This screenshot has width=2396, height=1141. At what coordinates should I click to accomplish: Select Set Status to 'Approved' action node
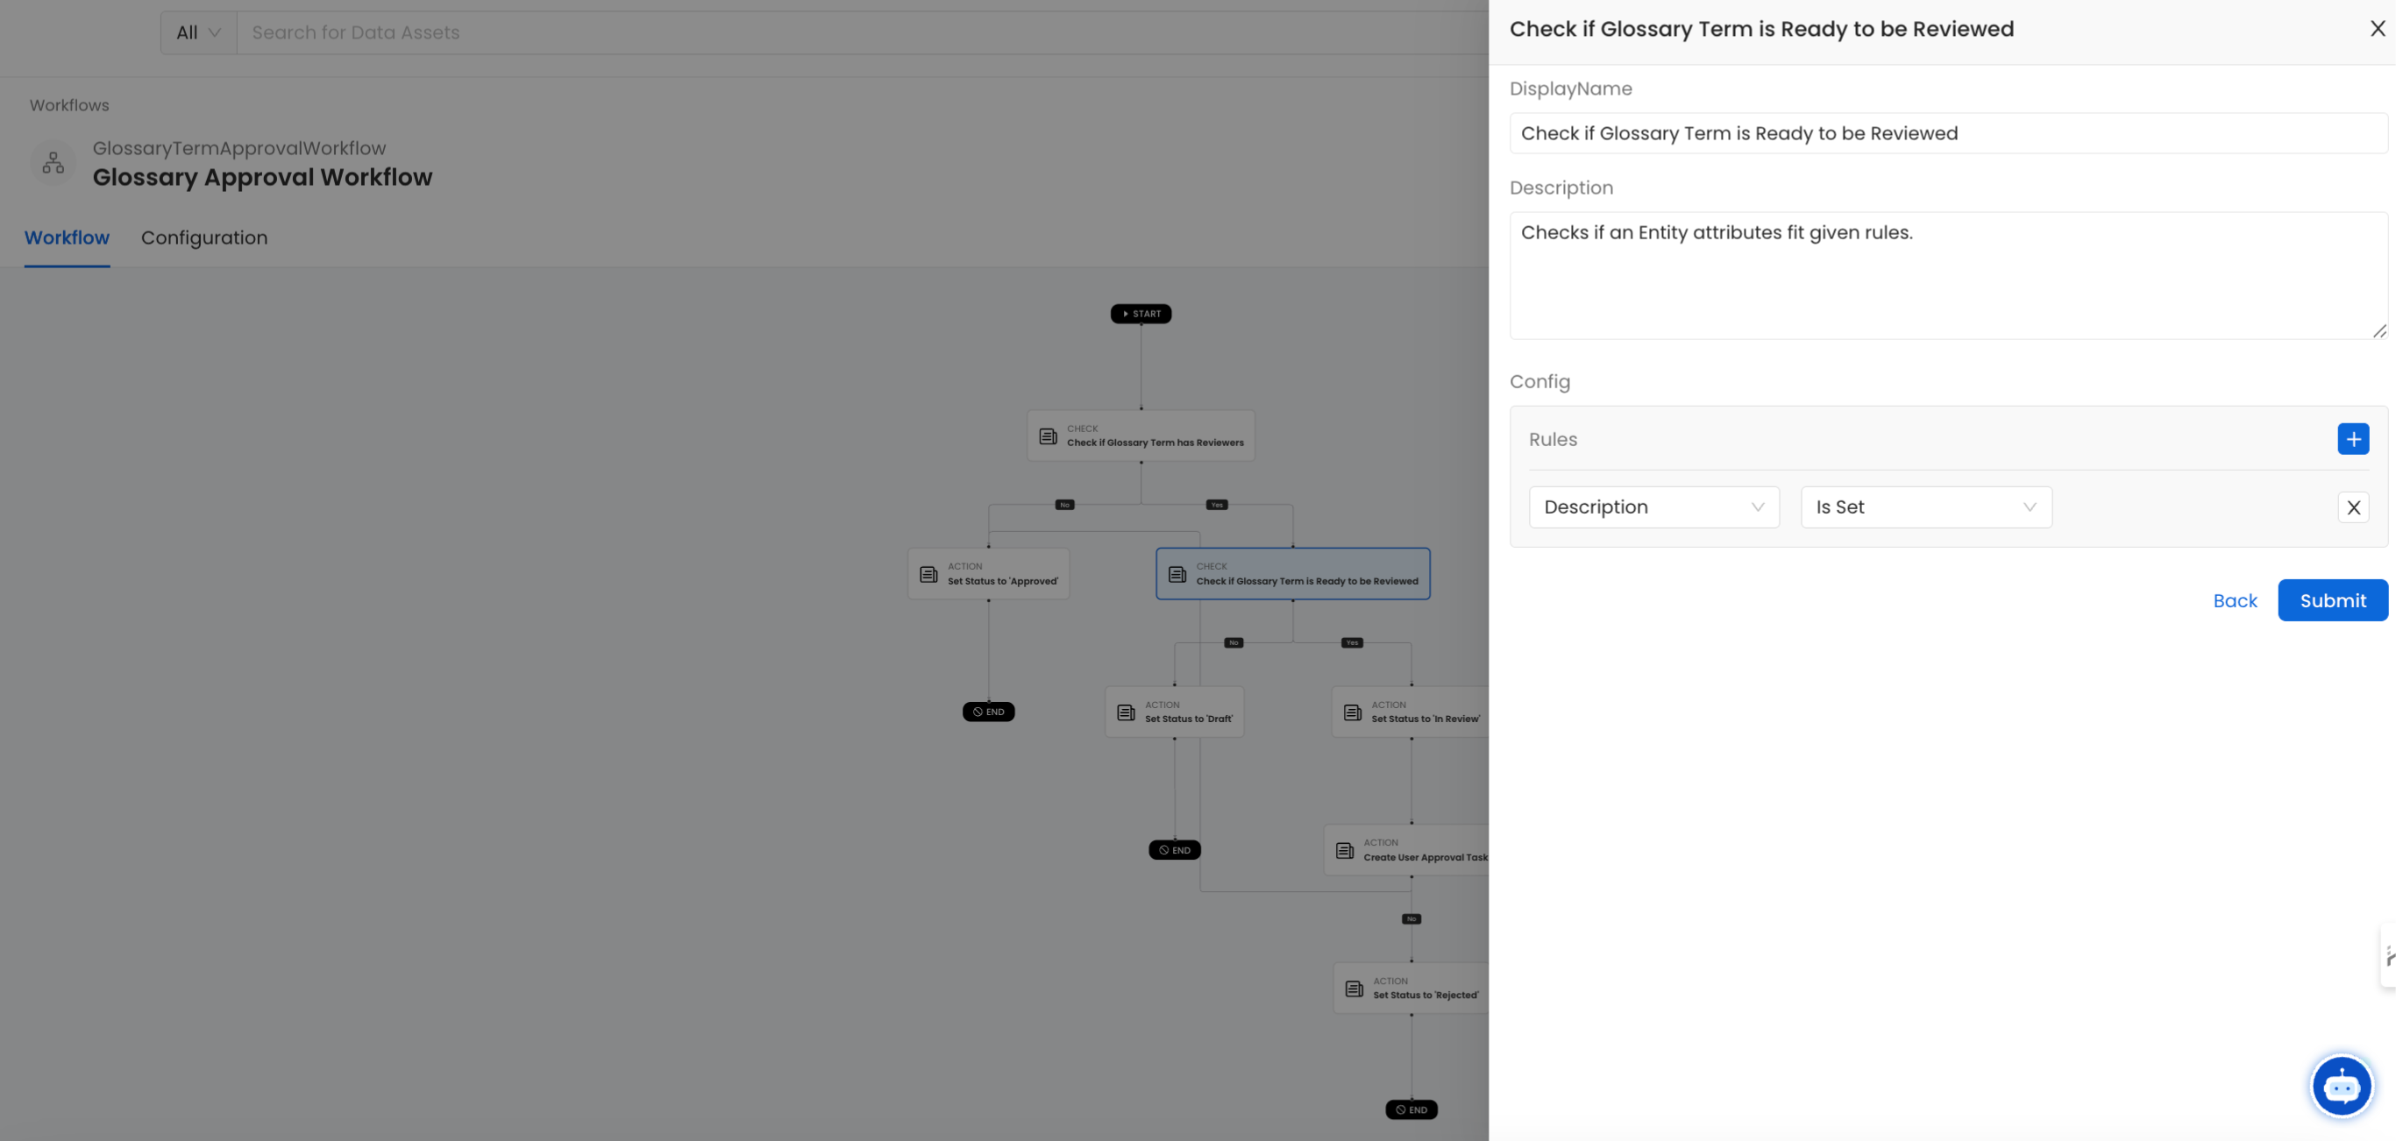click(988, 574)
